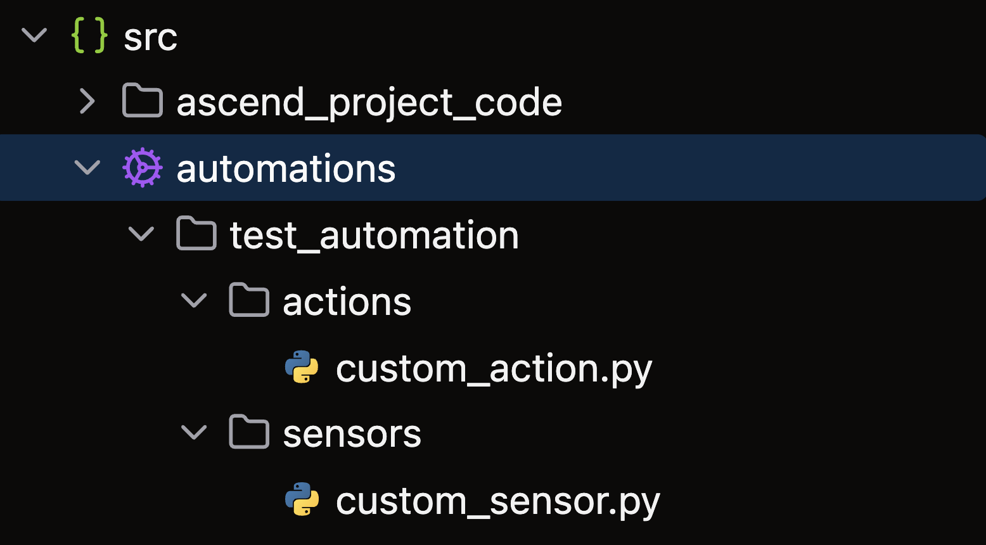Collapse the src root with its chevron
Image resolution: width=986 pixels, height=545 pixels.
[34, 35]
